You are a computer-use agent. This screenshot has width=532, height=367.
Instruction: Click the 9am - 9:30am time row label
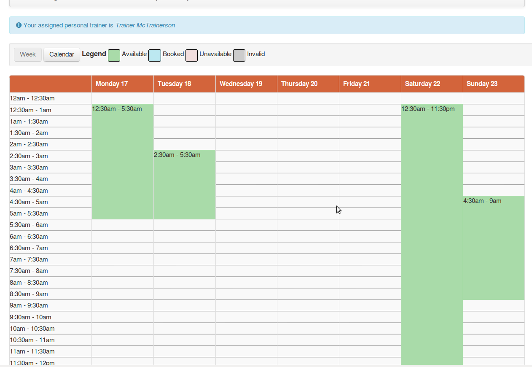tap(29, 305)
